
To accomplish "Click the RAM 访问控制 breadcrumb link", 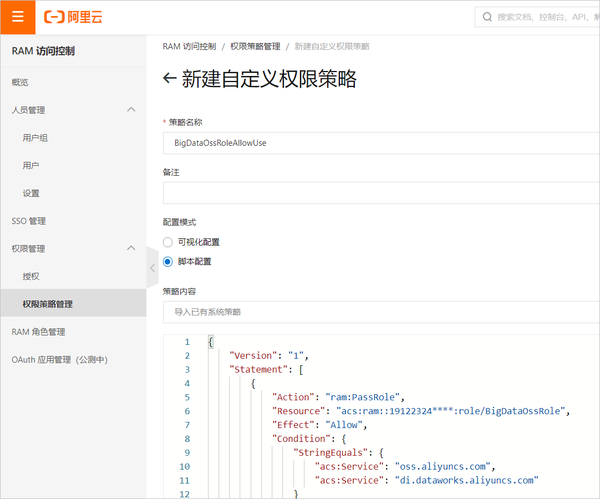I will [190, 47].
